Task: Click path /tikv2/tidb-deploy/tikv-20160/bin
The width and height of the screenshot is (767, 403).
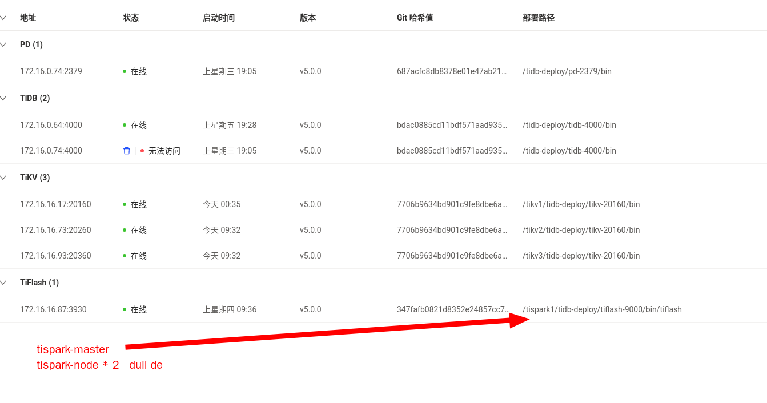Action: (581, 230)
